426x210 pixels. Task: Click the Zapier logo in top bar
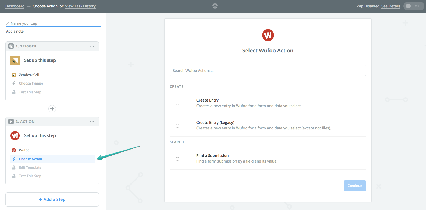(215, 6)
